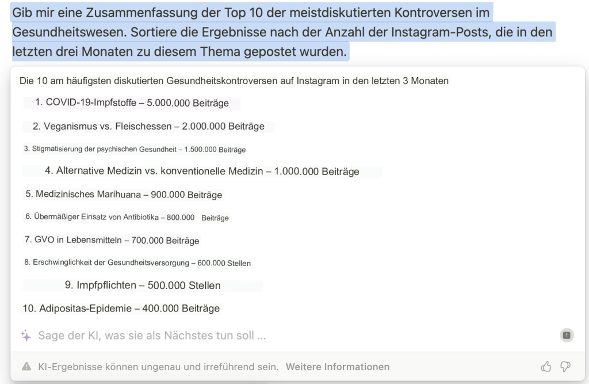Click the thumbs up feedback icon
This screenshot has width=589, height=384.
(x=546, y=367)
